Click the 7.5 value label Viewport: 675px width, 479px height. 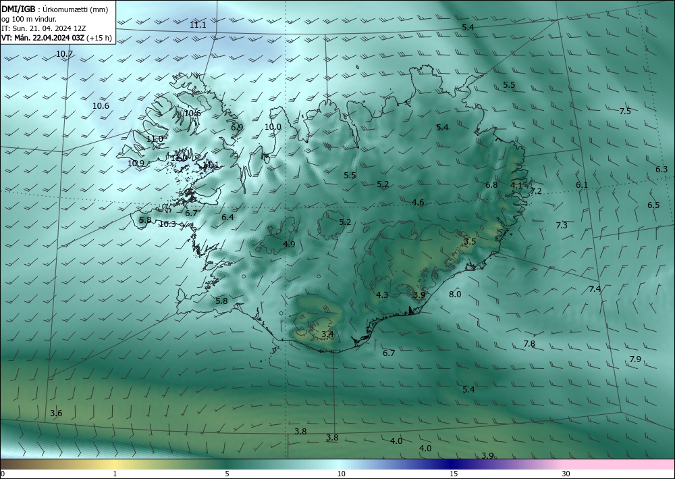pyautogui.click(x=624, y=111)
